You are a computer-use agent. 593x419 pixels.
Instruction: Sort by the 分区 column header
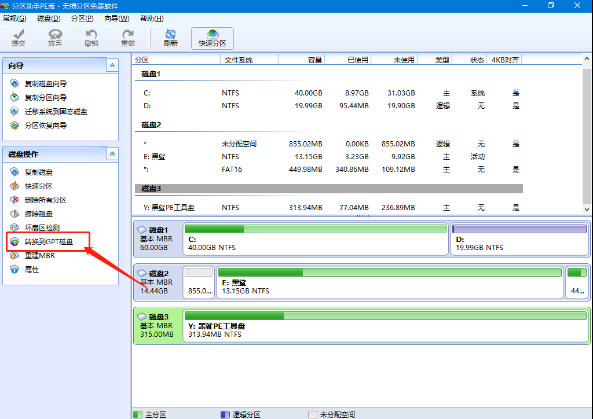pos(176,60)
